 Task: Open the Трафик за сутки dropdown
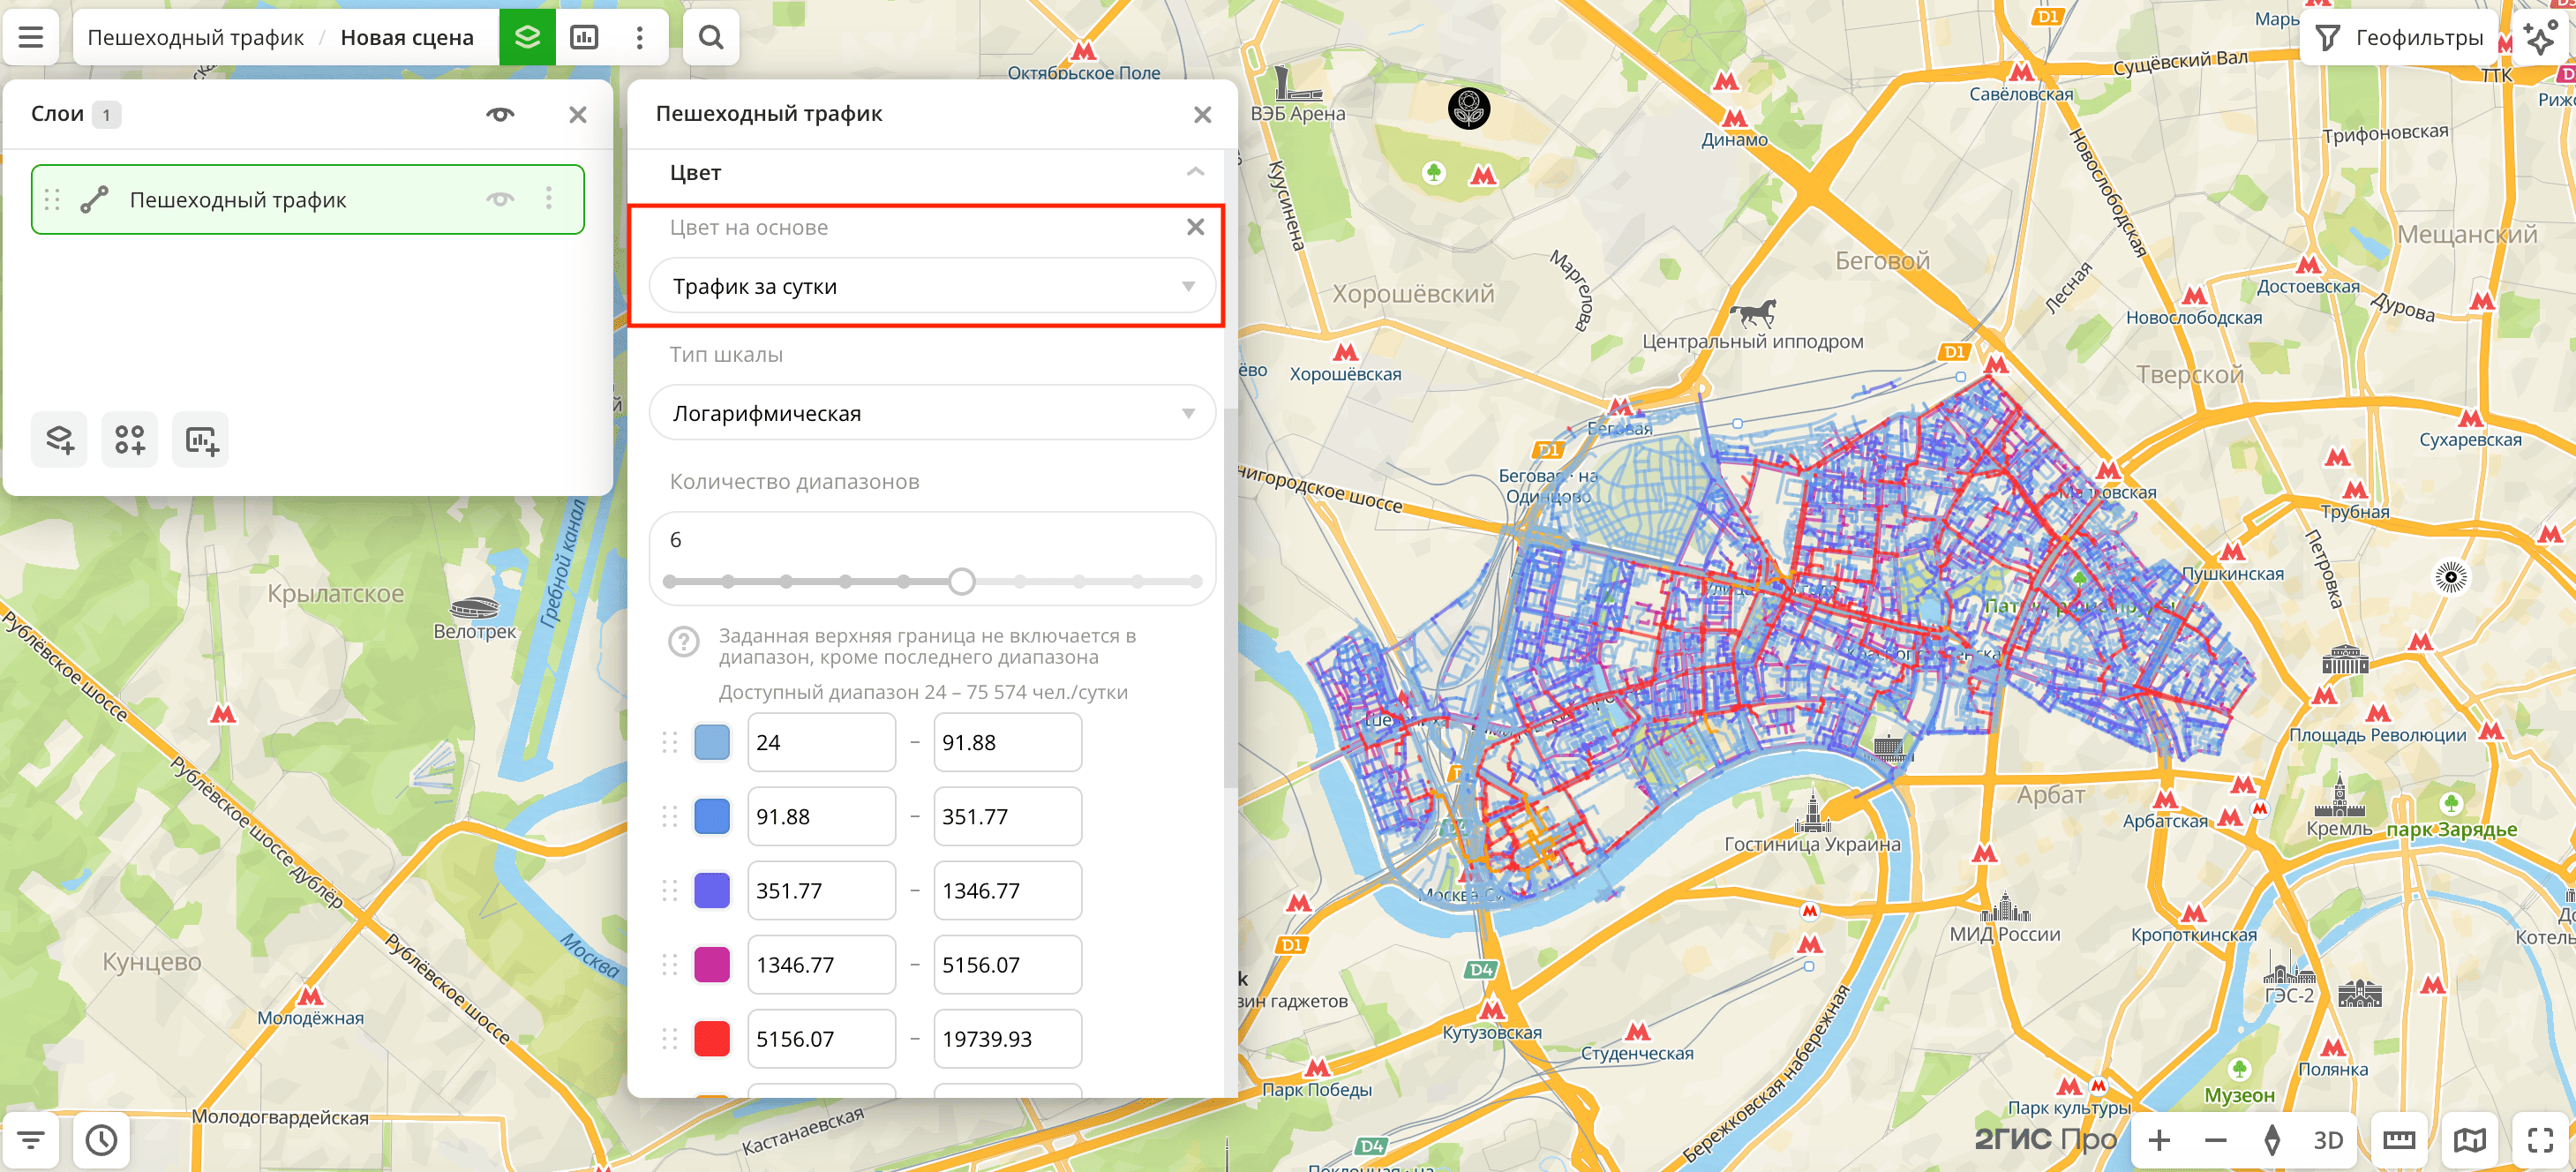[932, 286]
